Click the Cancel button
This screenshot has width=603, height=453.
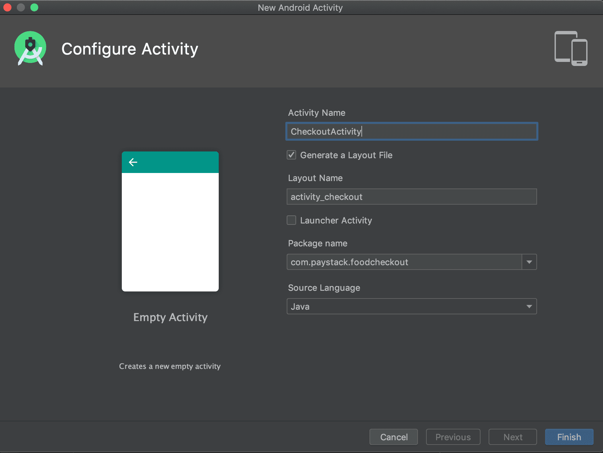[x=394, y=437]
